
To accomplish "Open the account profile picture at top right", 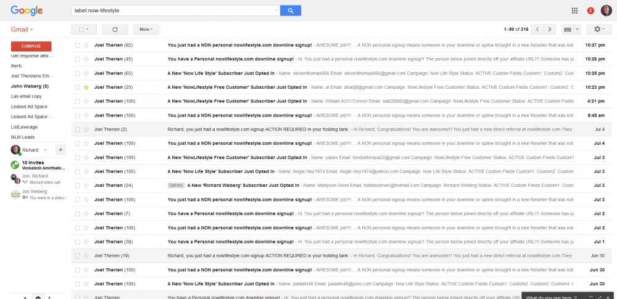I will point(606,10).
